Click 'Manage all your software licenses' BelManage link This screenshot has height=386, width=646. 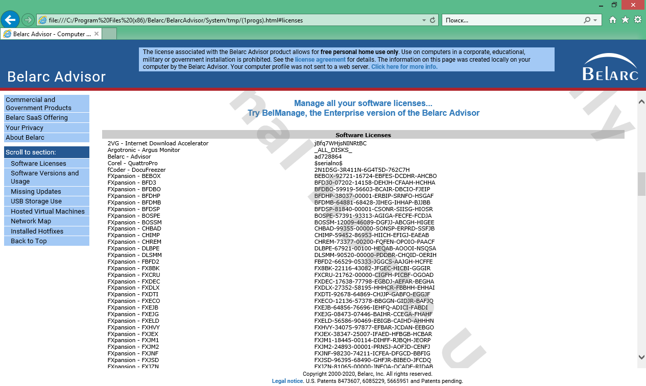pyautogui.click(x=363, y=108)
